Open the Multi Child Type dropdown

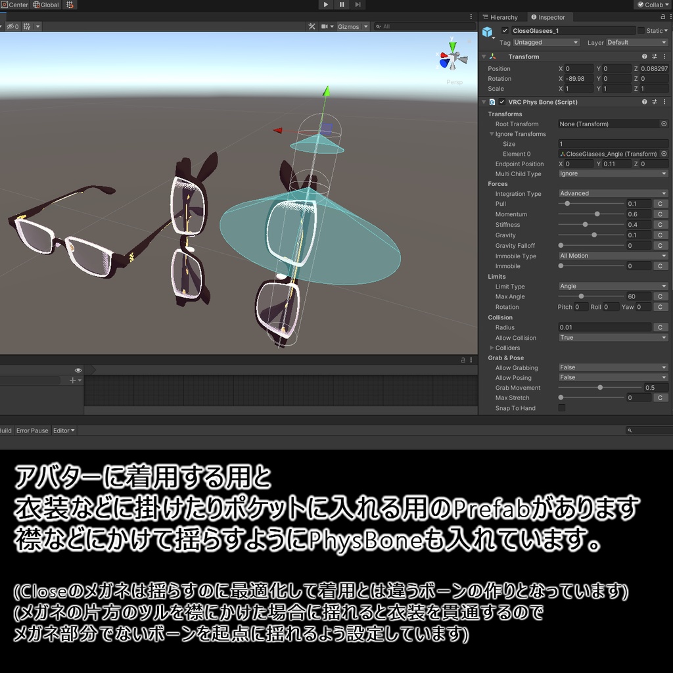coord(613,174)
